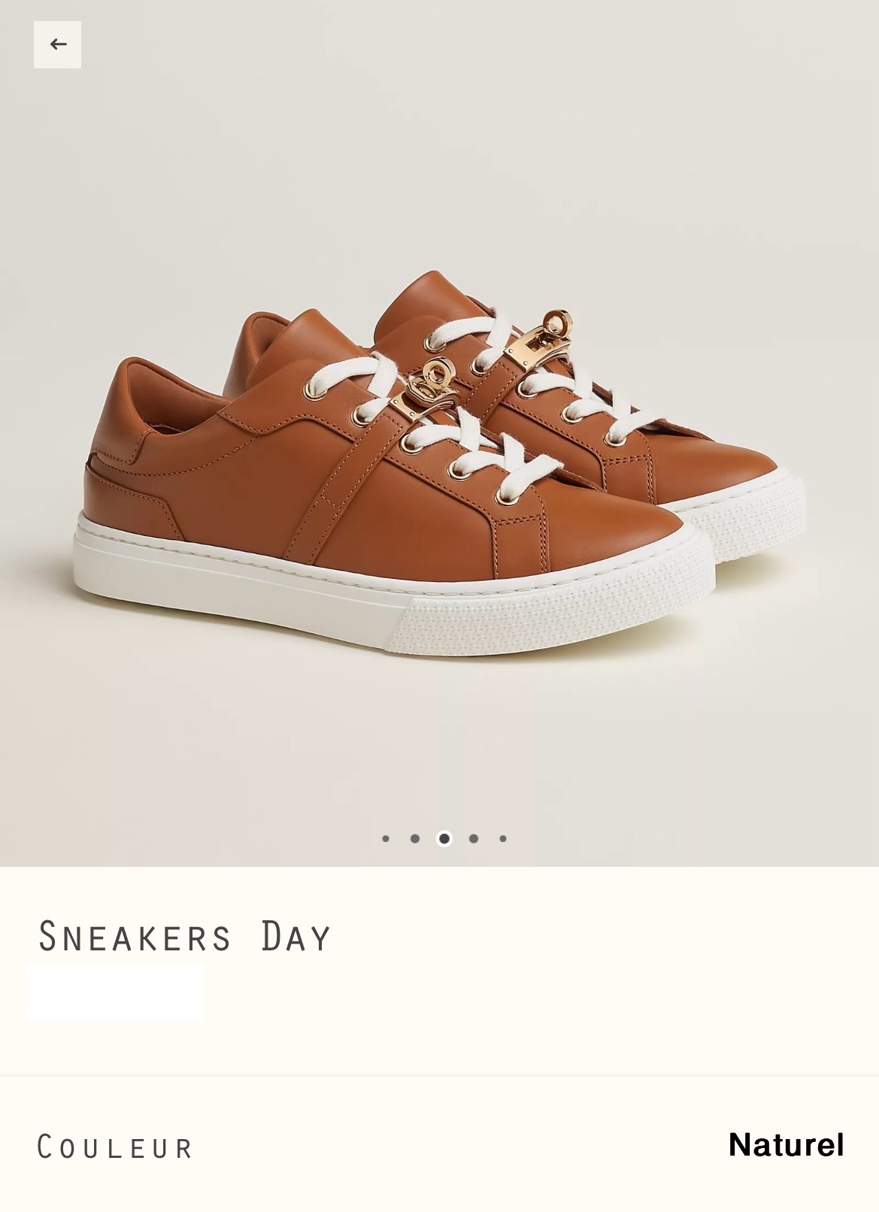Viewport: 879px width, 1212px height.
Task: Select the second carousel pagination dot
Action: (415, 838)
